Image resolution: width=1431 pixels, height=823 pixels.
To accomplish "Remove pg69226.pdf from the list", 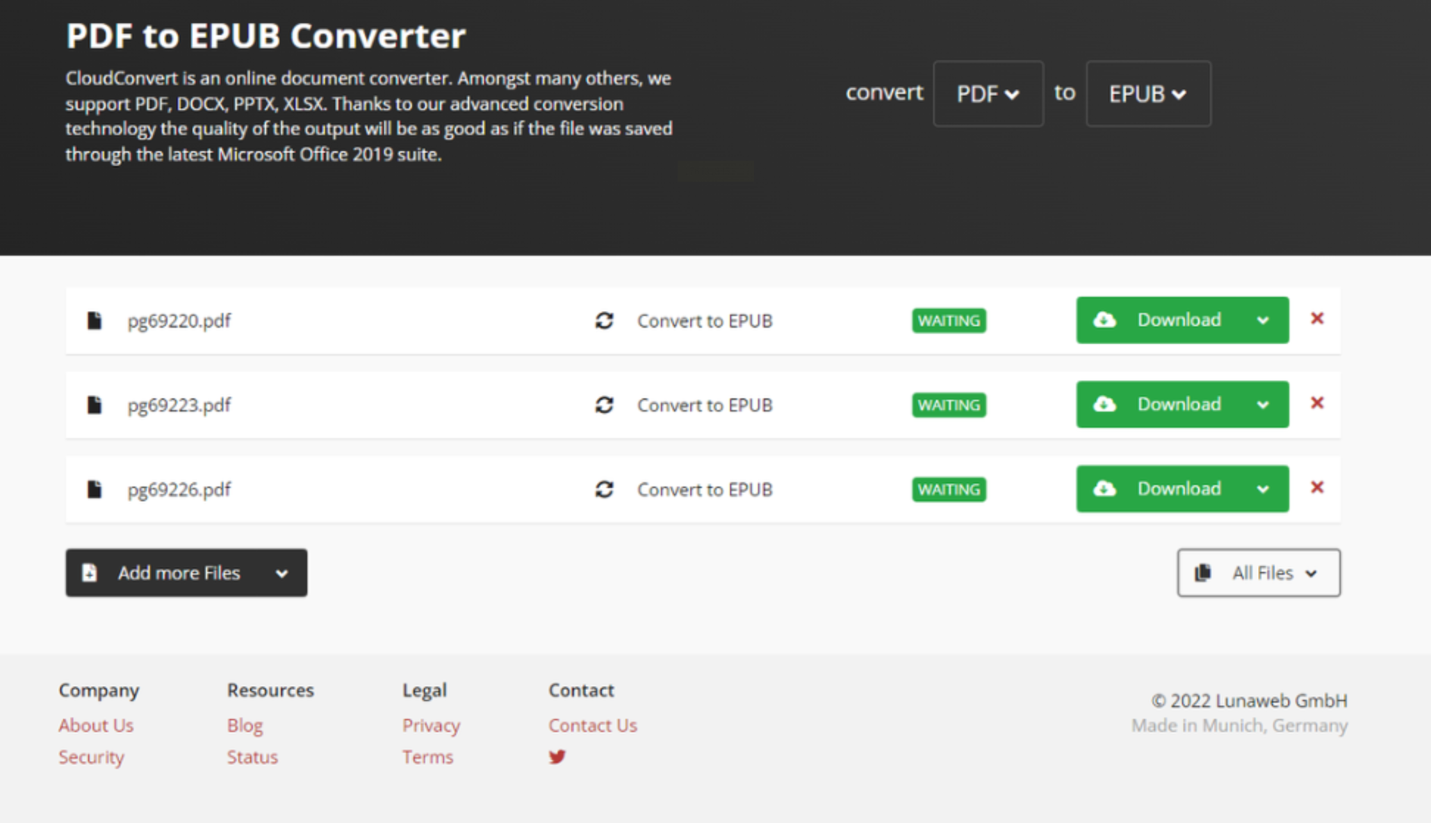I will 1317,488.
